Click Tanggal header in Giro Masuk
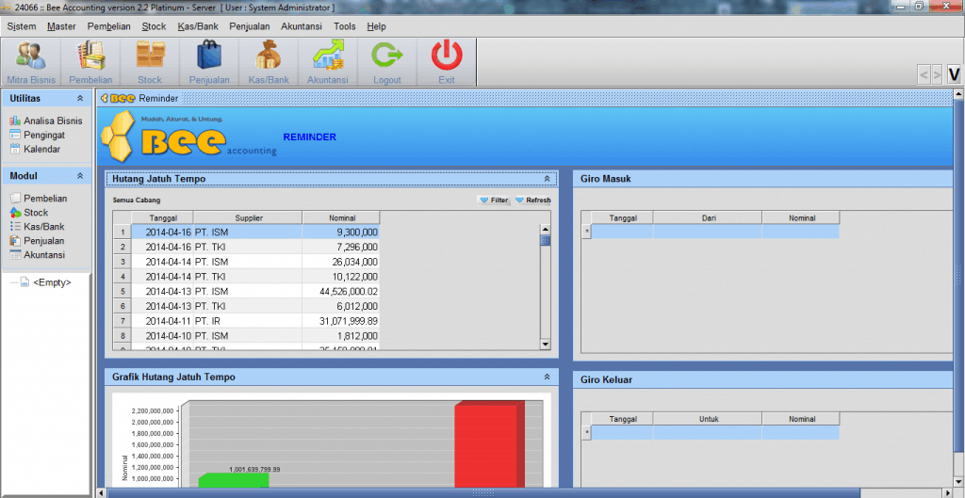The width and height of the screenshot is (965, 498). click(x=622, y=217)
